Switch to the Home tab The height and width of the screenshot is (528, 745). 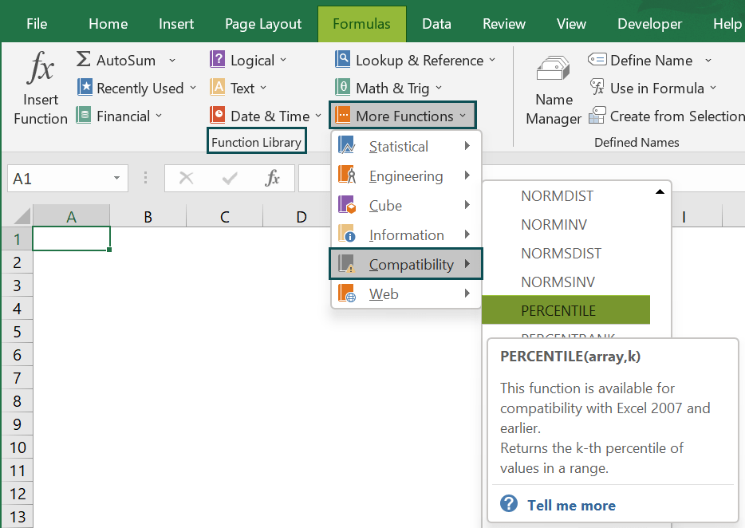(x=108, y=24)
